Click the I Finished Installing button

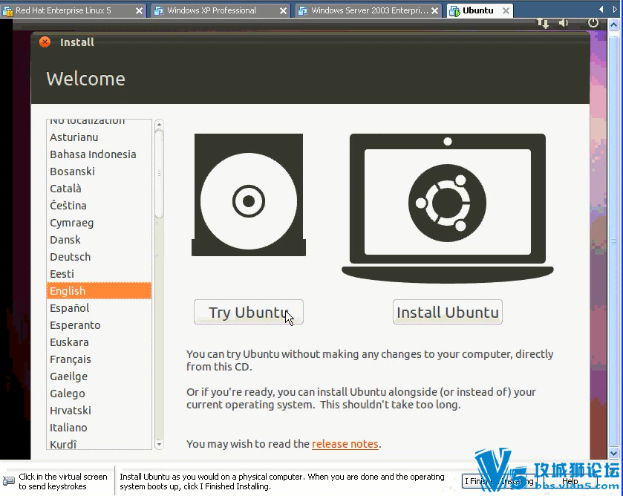pyautogui.click(x=500, y=481)
